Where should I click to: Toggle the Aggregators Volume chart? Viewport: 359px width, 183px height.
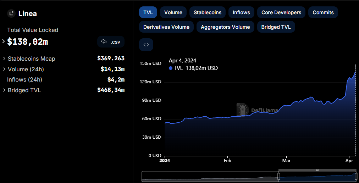point(225,27)
